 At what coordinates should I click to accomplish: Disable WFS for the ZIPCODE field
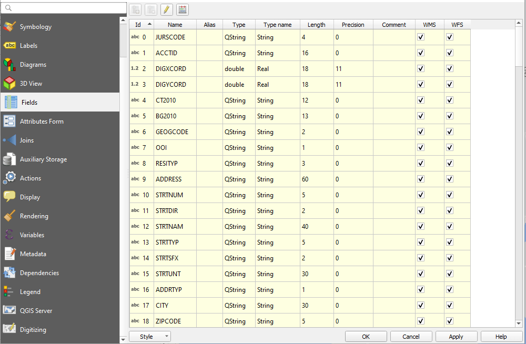(x=449, y=321)
